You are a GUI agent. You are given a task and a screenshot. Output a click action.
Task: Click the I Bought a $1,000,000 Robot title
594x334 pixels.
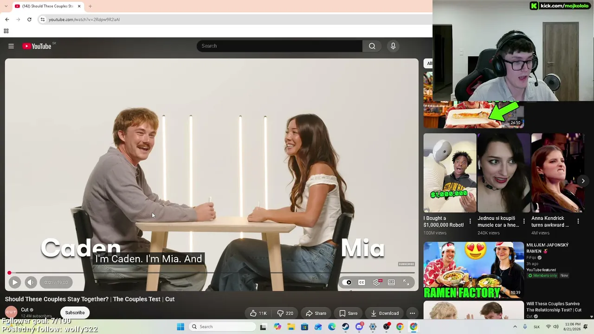pos(444,222)
